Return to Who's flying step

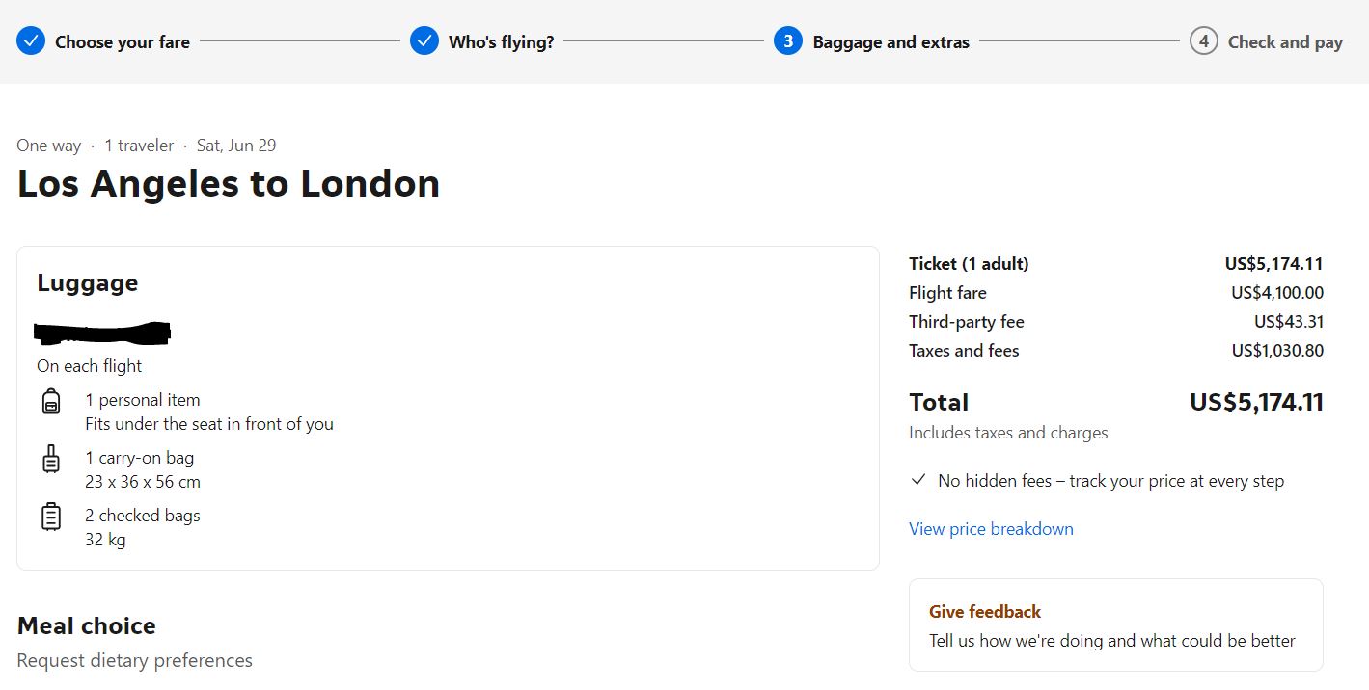(501, 42)
